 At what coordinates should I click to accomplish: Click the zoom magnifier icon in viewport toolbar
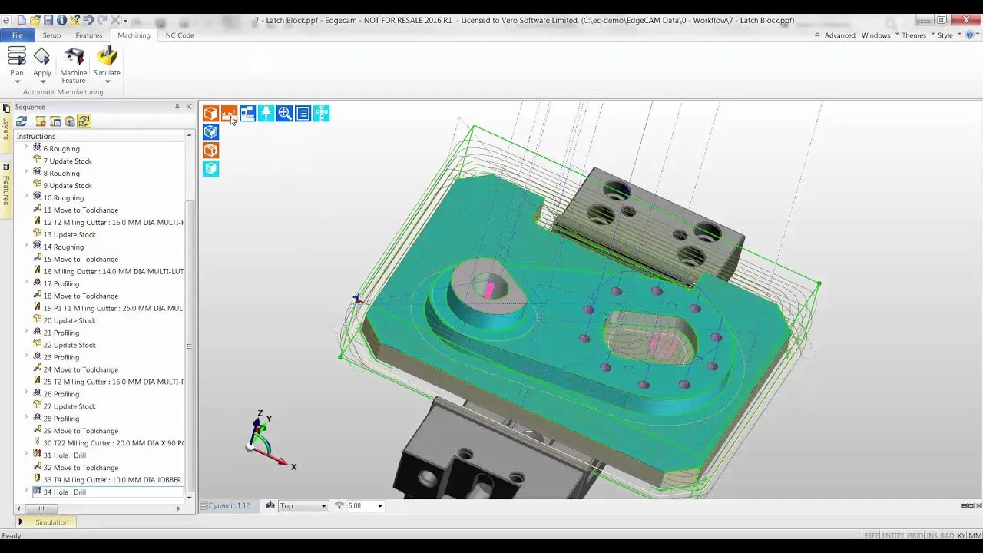click(x=284, y=114)
